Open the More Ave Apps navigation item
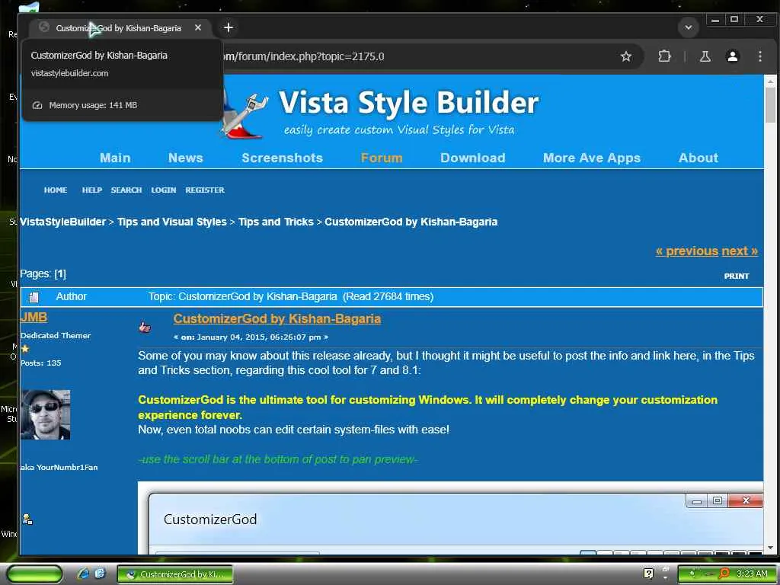 tap(591, 158)
